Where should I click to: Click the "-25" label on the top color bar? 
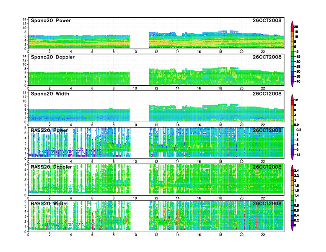pyautogui.click(x=297, y=67)
